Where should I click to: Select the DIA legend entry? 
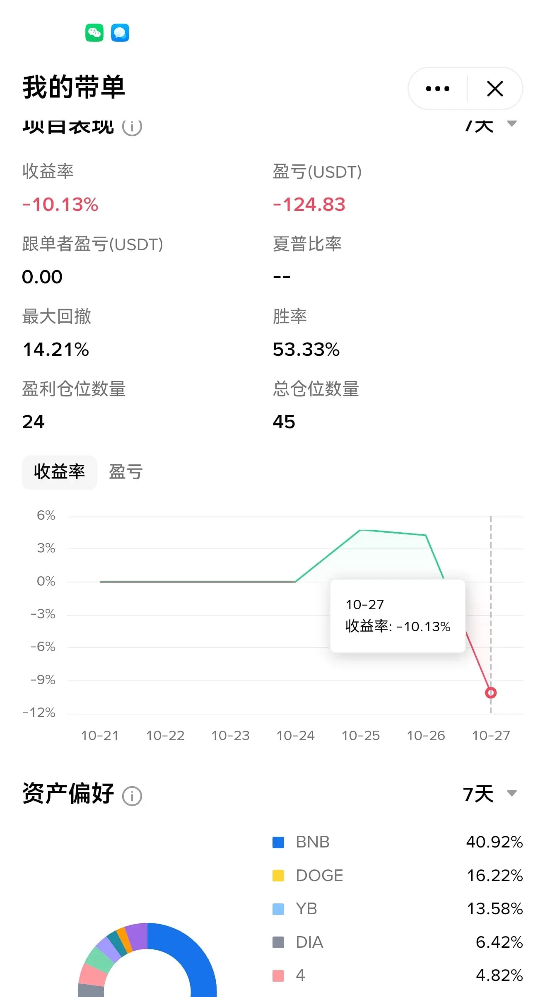(x=309, y=942)
